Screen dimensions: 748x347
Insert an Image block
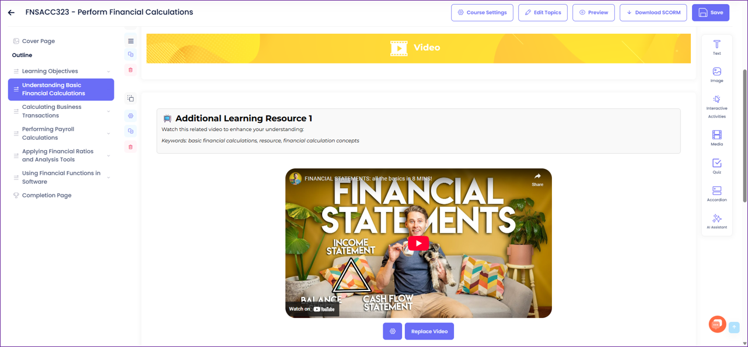click(716, 75)
